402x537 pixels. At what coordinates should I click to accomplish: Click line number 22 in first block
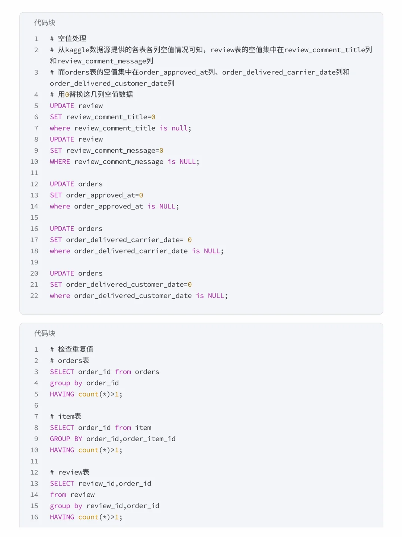pos(34,296)
